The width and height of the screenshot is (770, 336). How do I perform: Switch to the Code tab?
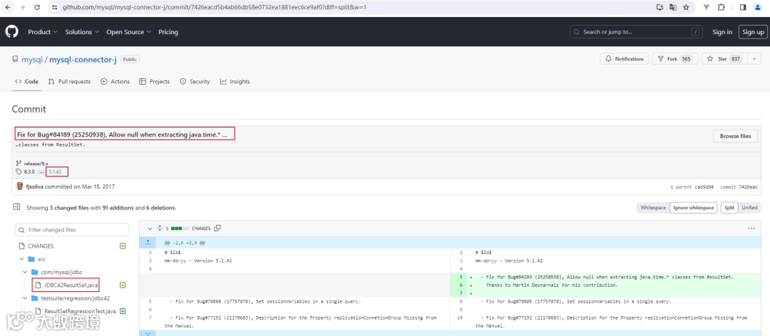[x=26, y=81]
